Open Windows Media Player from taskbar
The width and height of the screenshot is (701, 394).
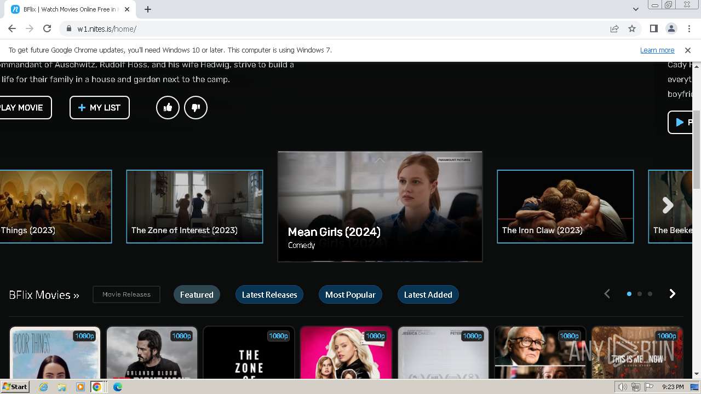[x=81, y=387]
